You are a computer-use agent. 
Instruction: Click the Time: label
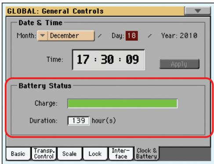55,60
